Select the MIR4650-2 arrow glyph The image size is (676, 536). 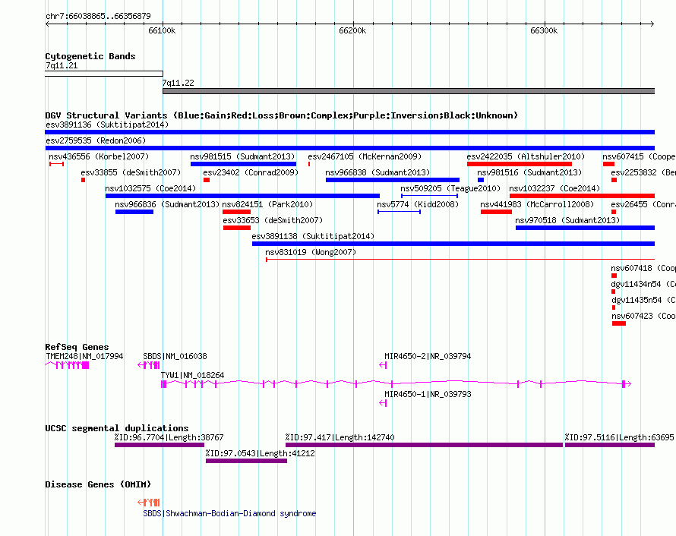[383, 365]
